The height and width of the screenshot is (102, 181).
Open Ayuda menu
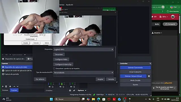69,5
